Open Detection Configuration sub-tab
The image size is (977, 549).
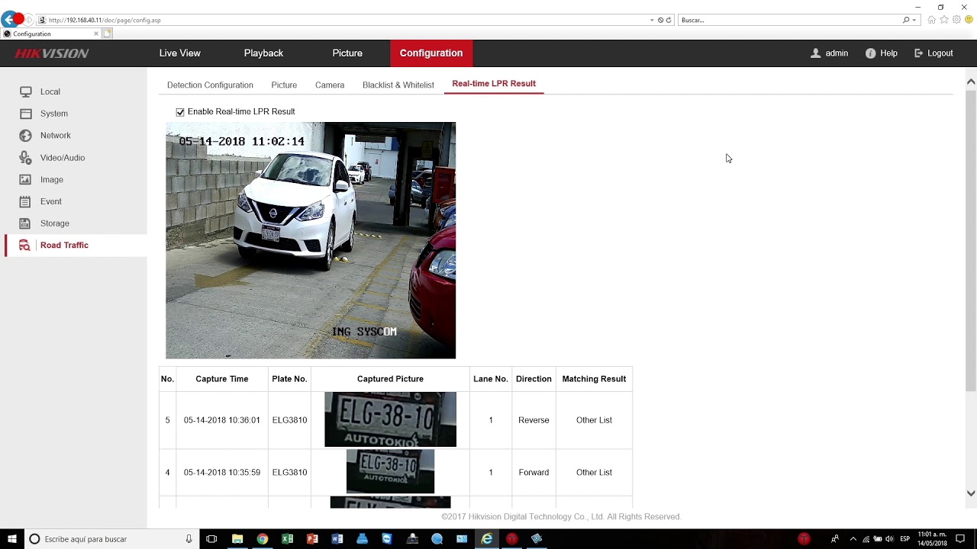(x=210, y=85)
